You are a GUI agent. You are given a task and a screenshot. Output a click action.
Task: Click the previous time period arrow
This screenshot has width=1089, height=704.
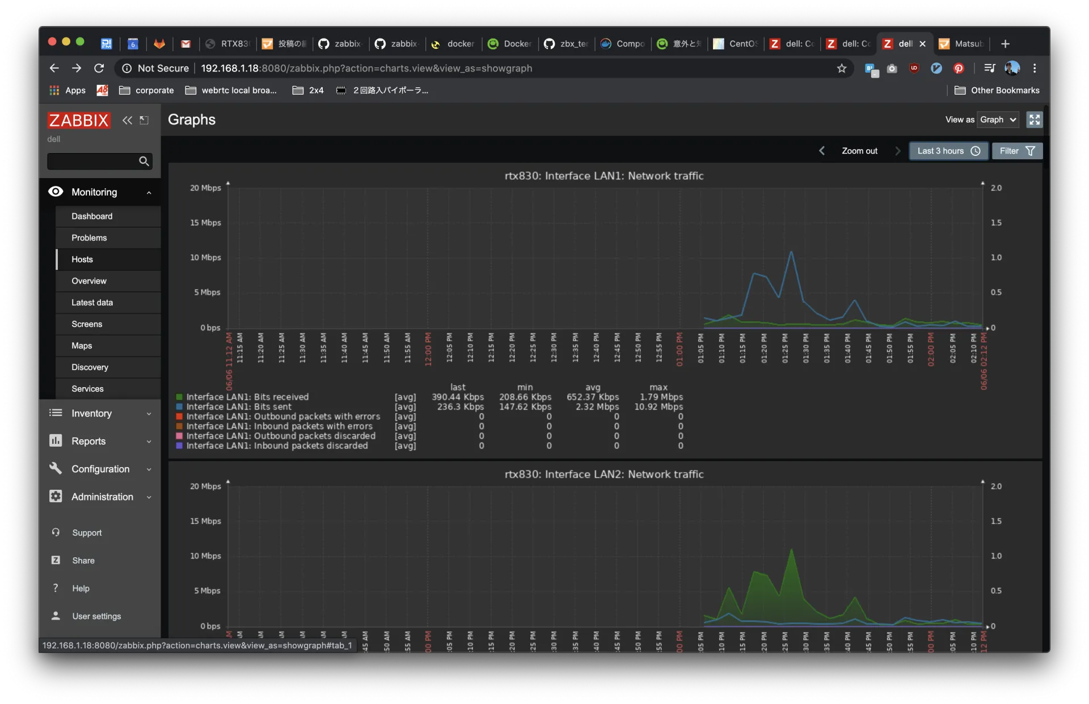point(822,151)
